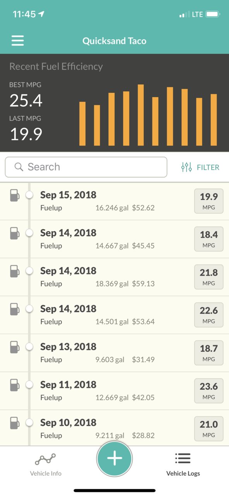Switch to Vehicle Logs tab
This screenshot has width=229, height=497.
[183, 464]
